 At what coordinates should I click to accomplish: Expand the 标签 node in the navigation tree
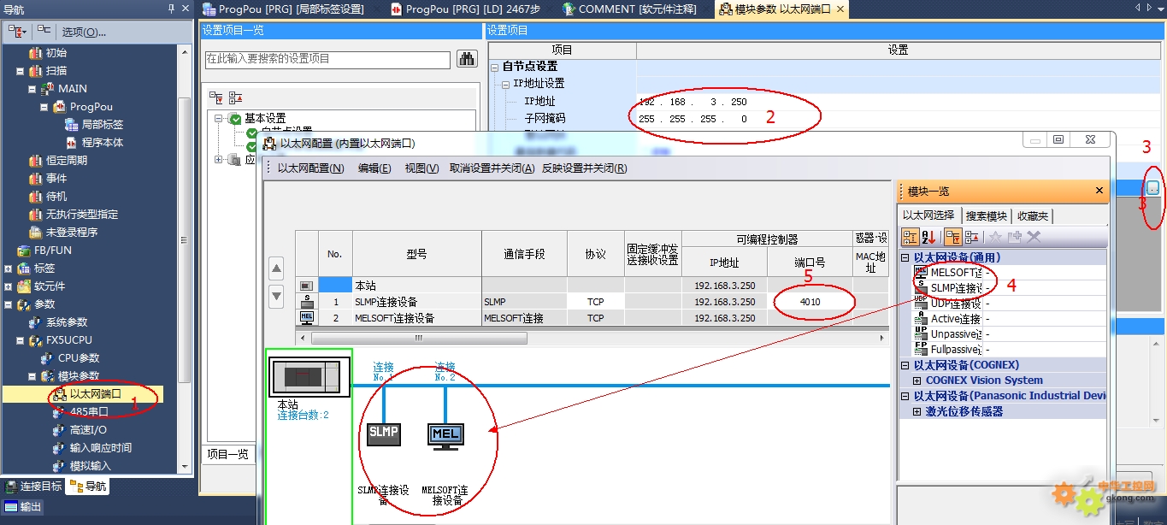point(9,268)
